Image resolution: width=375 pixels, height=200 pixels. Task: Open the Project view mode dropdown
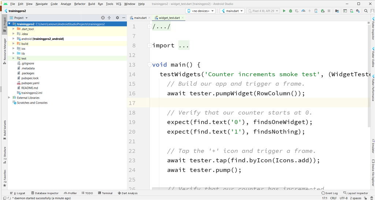[19, 18]
